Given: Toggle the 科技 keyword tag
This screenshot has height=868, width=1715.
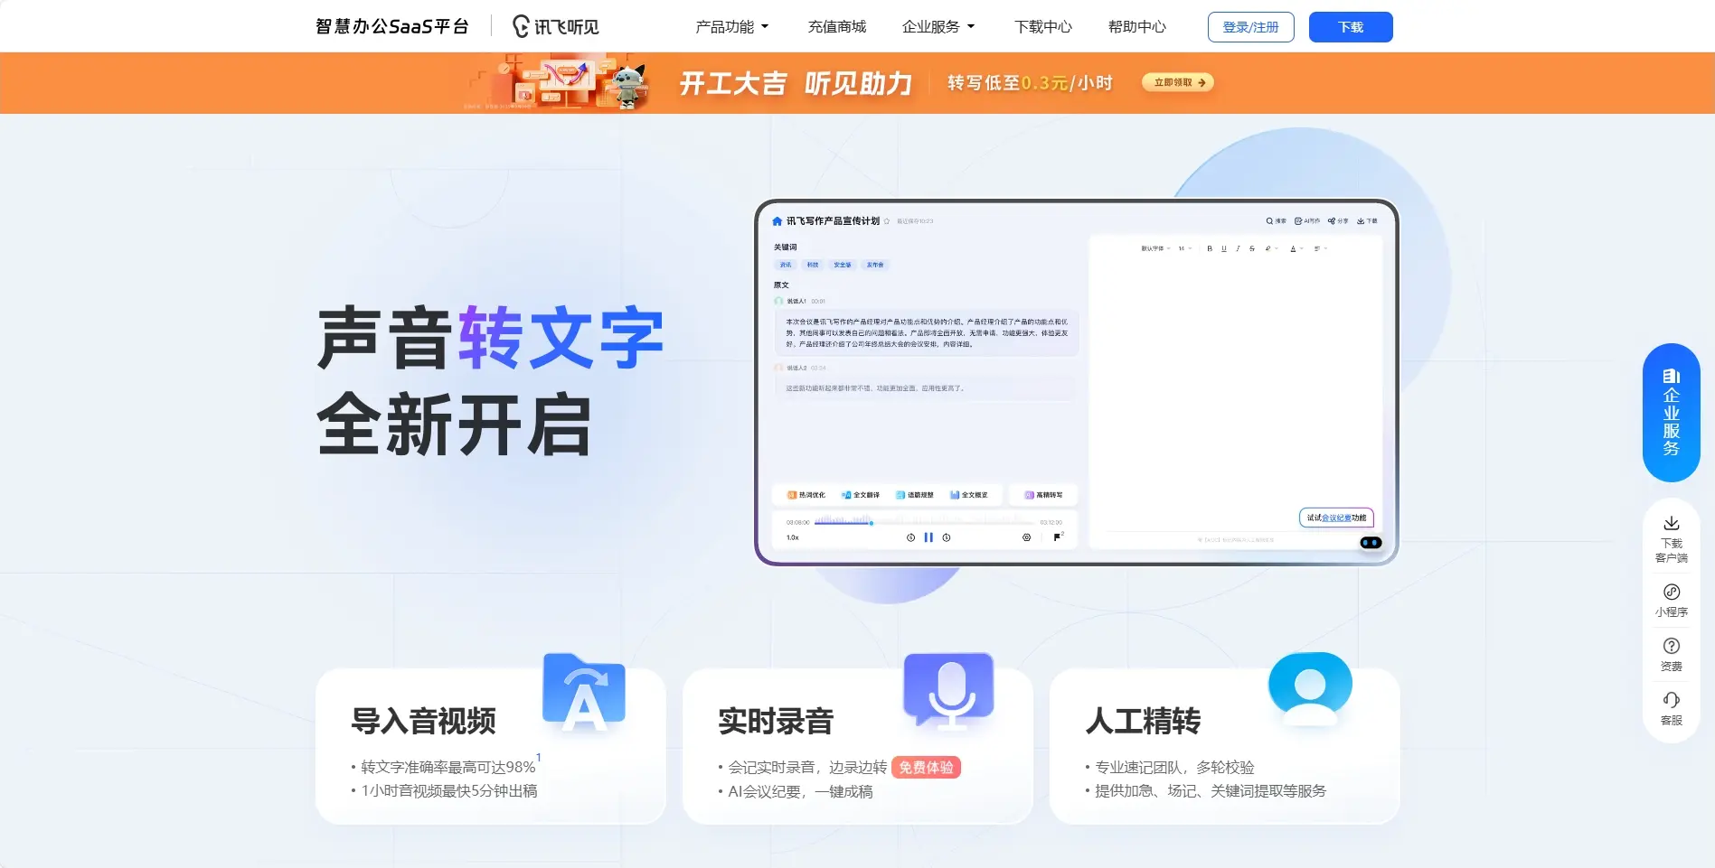Looking at the screenshot, I should click(x=813, y=265).
